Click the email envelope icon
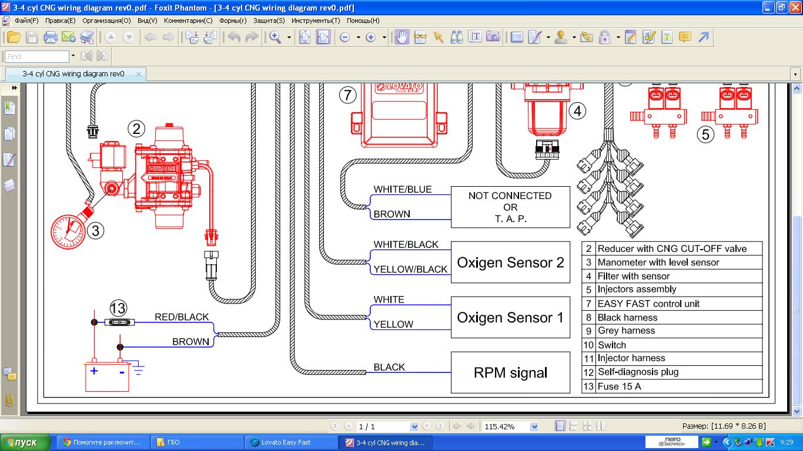Viewport: 803px width, 451px height. 69,37
